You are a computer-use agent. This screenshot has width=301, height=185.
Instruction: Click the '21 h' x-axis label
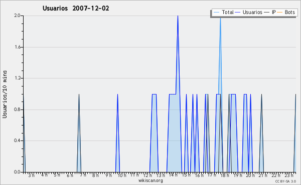coord(263,175)
